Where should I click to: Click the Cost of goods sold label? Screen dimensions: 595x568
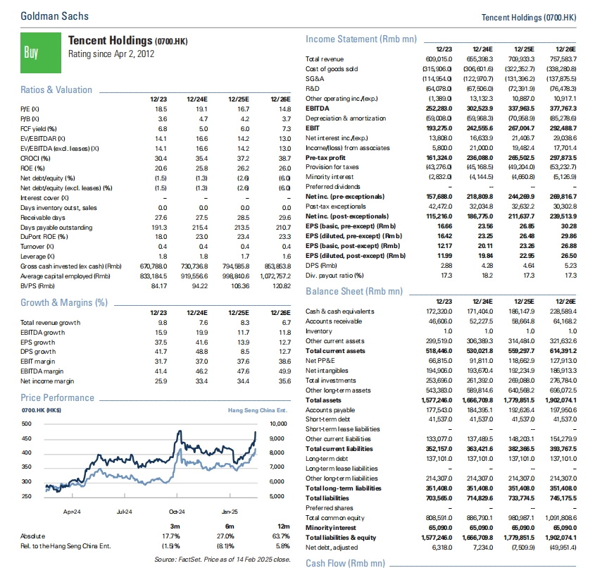click(x=332, y=69)
